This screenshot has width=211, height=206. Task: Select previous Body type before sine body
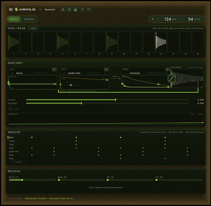(x=125, y=73)
